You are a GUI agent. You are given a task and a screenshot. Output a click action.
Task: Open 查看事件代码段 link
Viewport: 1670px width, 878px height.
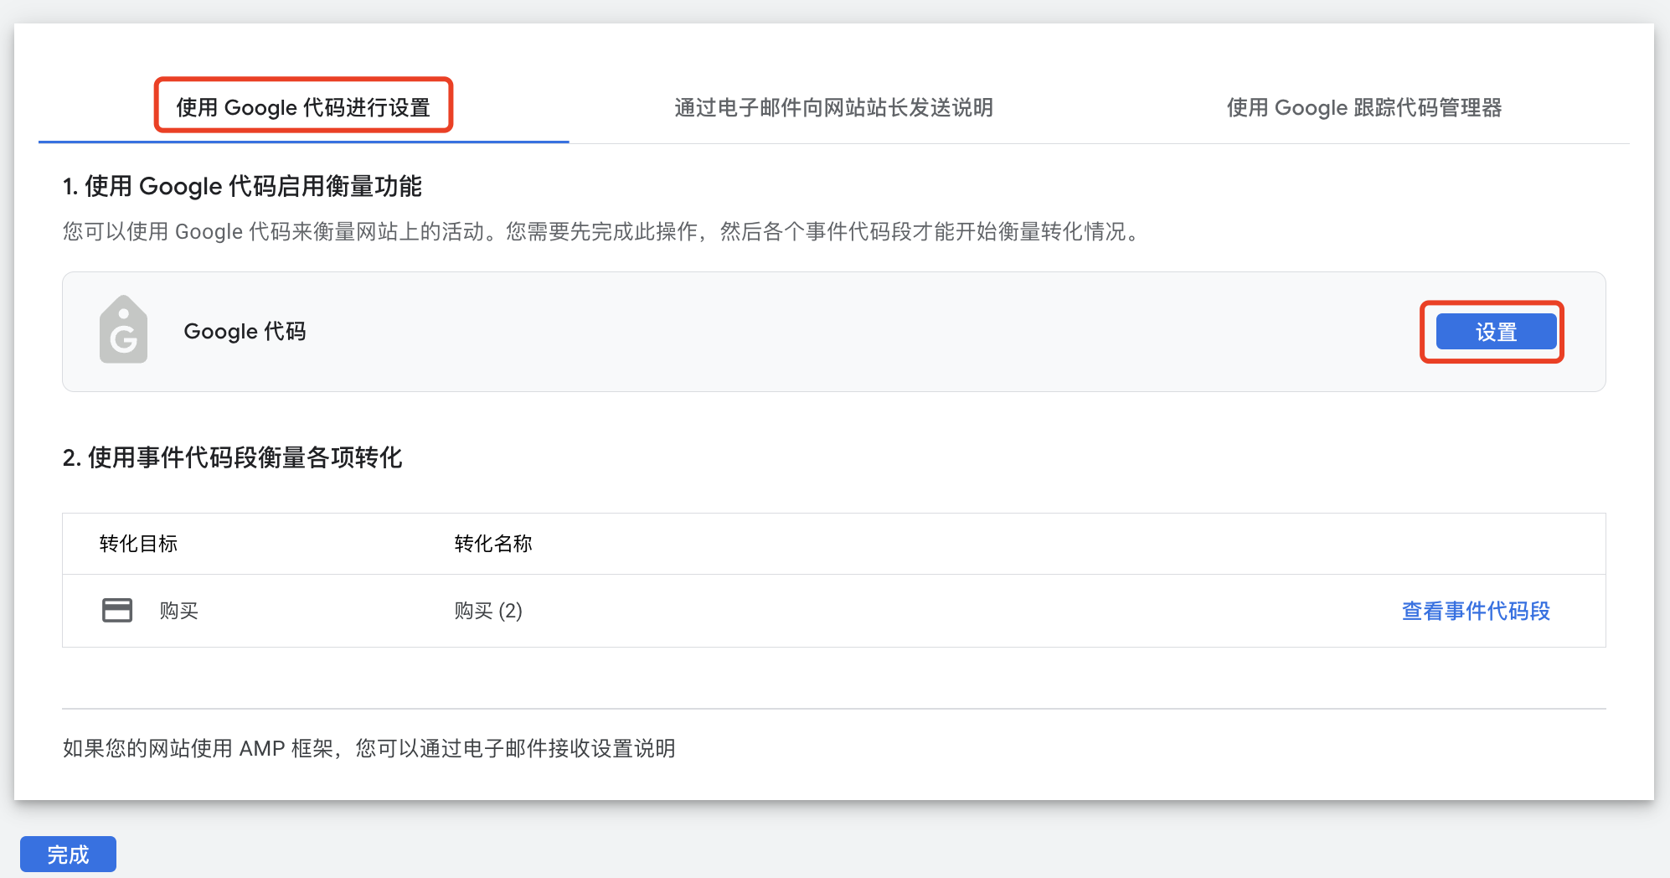pyautogui.click(x=1476, y=611)
